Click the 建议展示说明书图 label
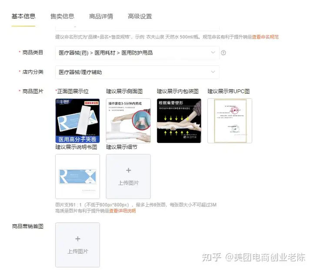Image resolution: width=313 pixels, height=270 pixels. coord(76,147)
